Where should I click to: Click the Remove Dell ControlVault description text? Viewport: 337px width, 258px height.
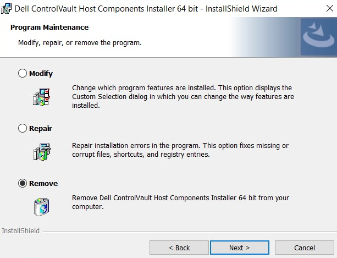click(180, 202)
